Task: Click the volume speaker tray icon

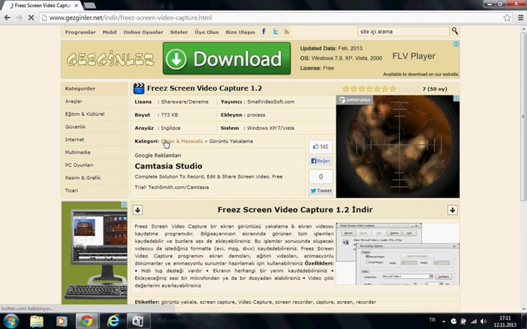Action: coord(484,321)
